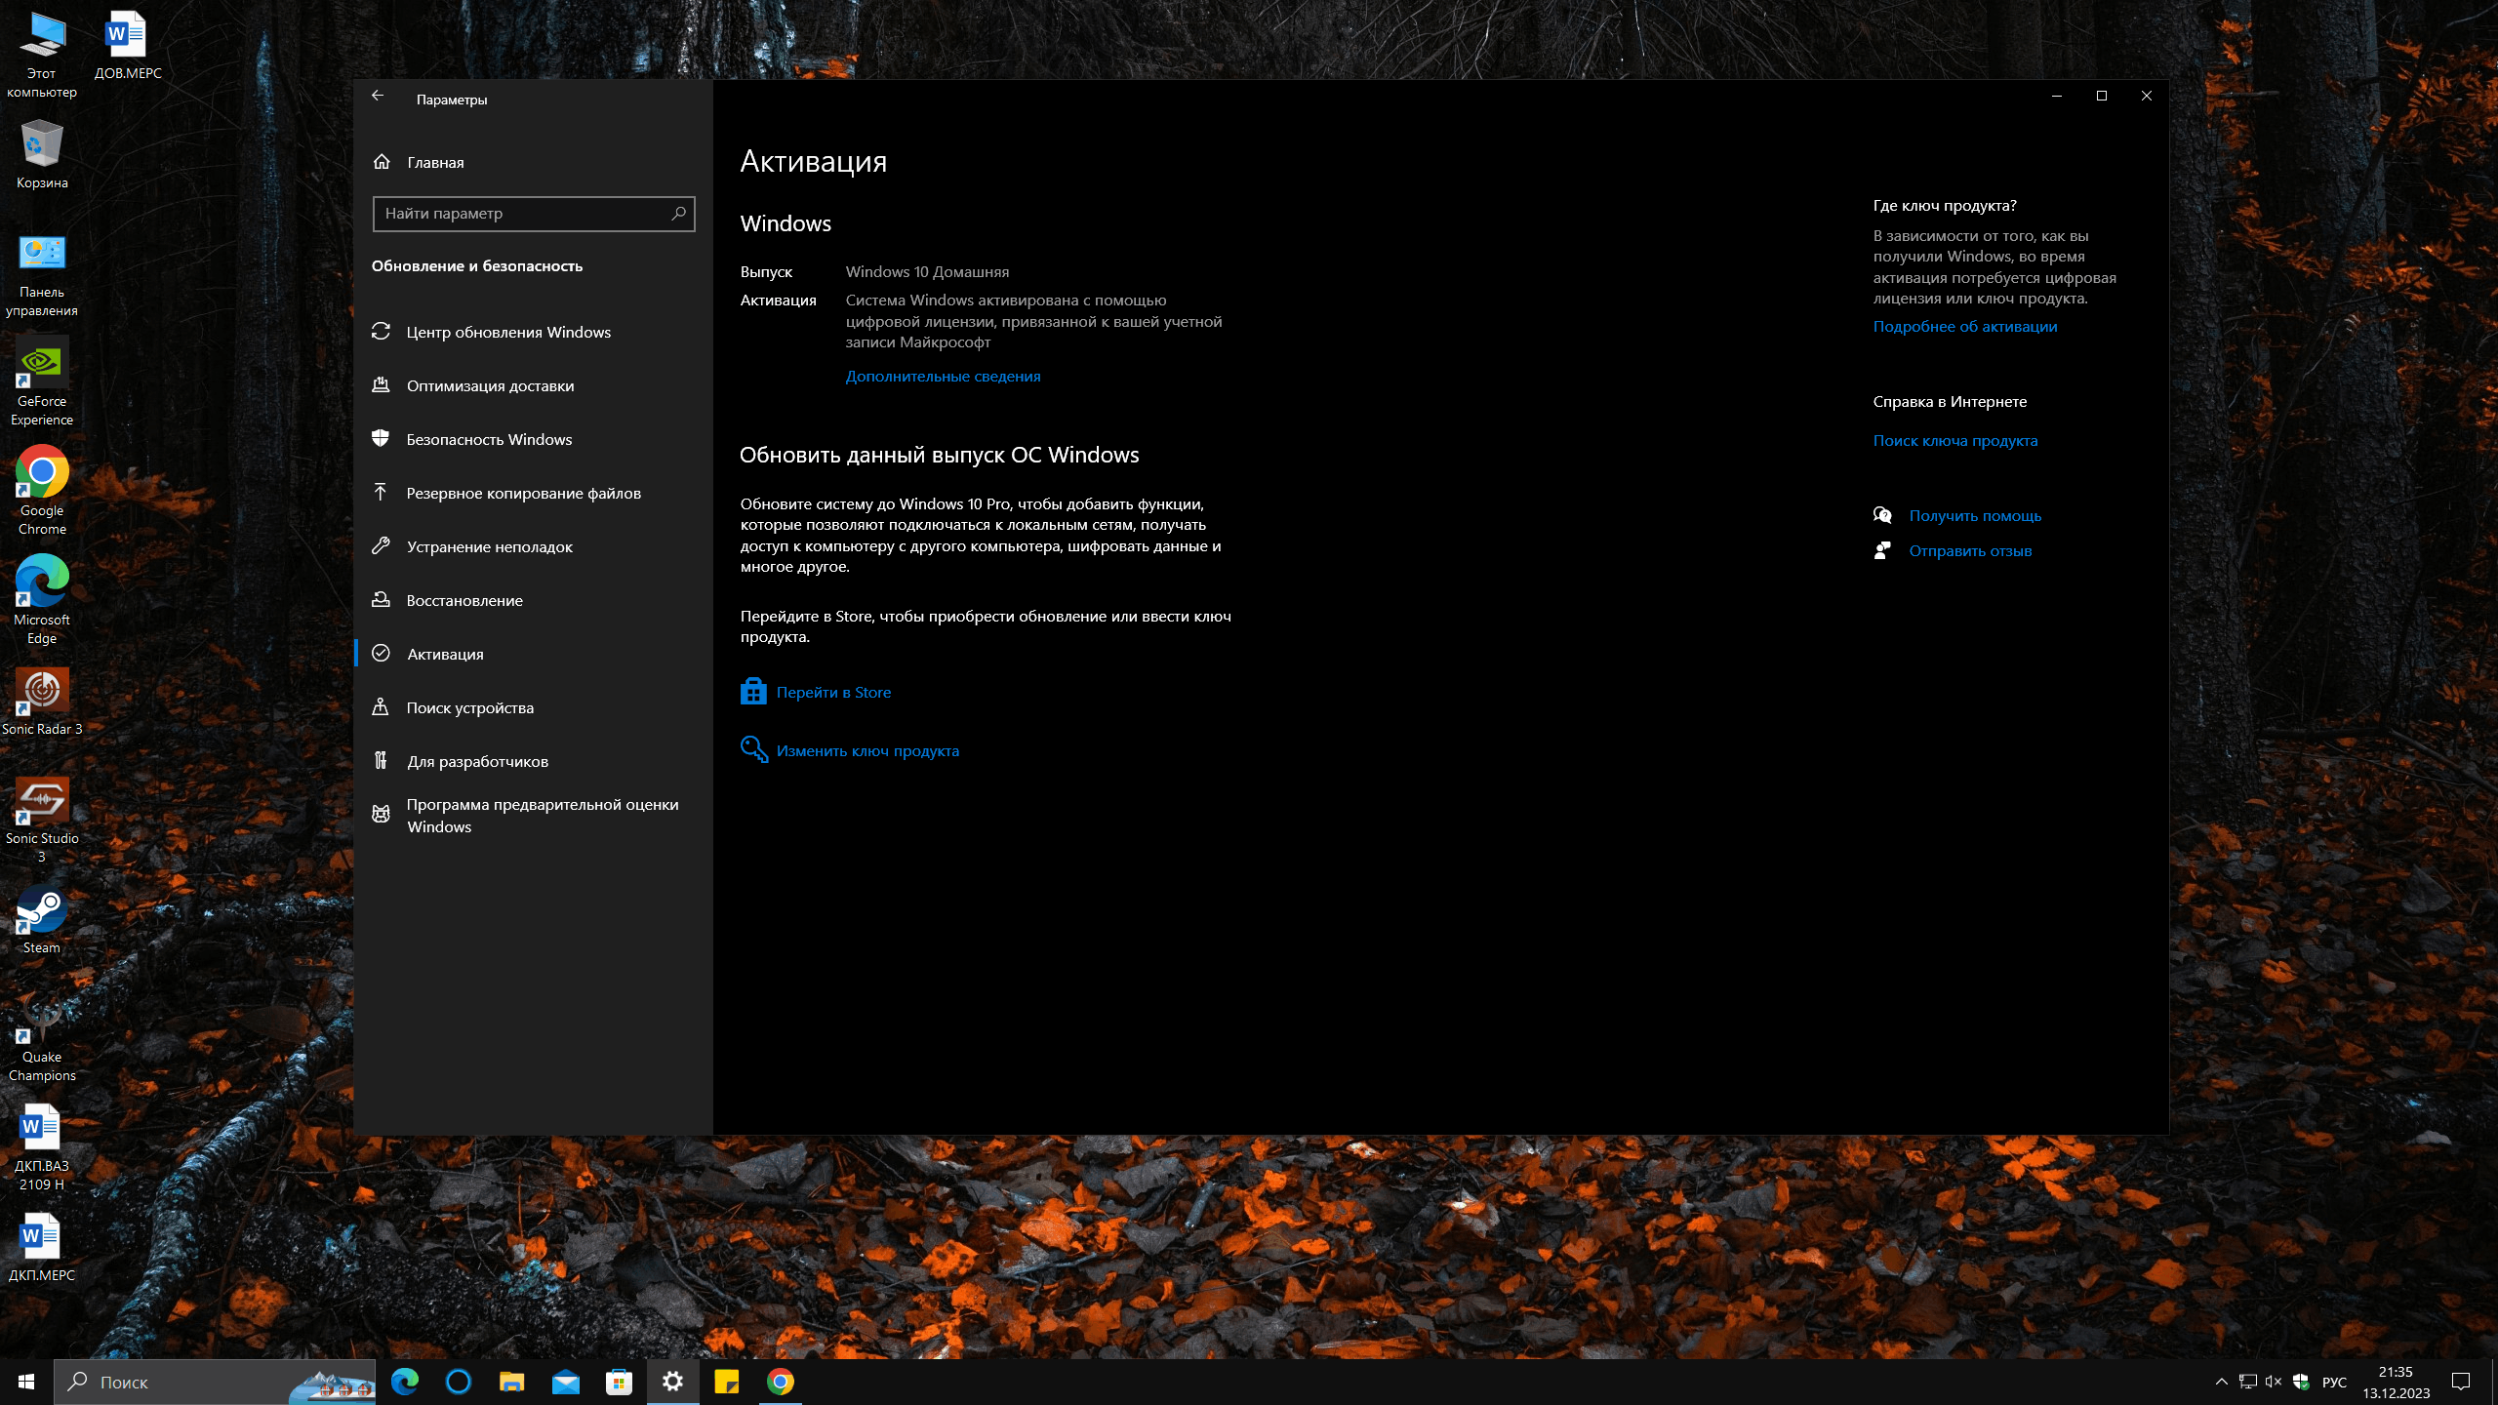Open Устранение неполадок settings
This screenshot has width=2498, height=1405.
click(489, 546)
